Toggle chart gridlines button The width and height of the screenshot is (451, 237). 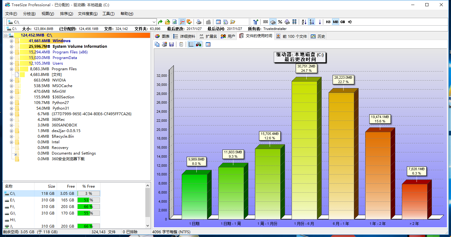point(191,45)
